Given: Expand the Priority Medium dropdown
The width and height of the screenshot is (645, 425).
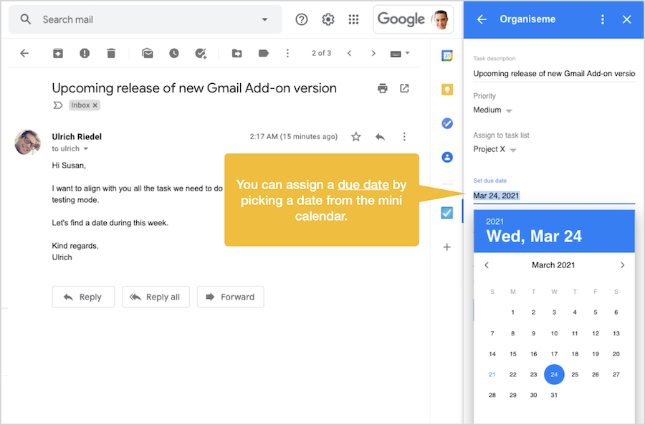Looking at the screenshot, I should tap(509, 111).
